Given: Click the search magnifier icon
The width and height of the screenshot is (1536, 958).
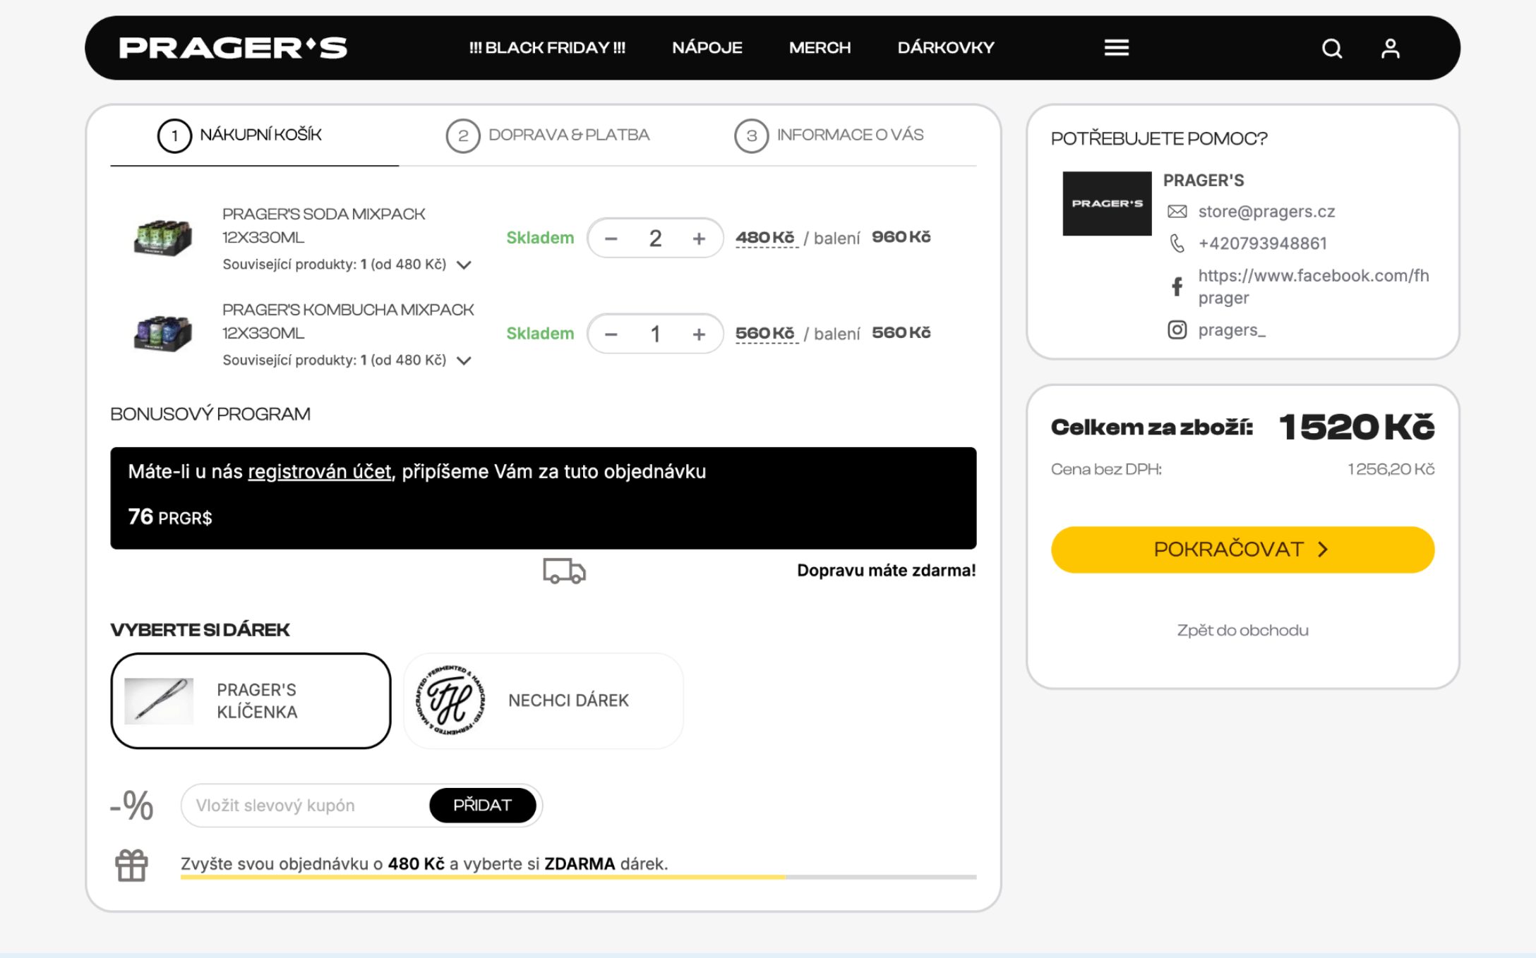Looking at the screenshot, I should point(1331,49).
